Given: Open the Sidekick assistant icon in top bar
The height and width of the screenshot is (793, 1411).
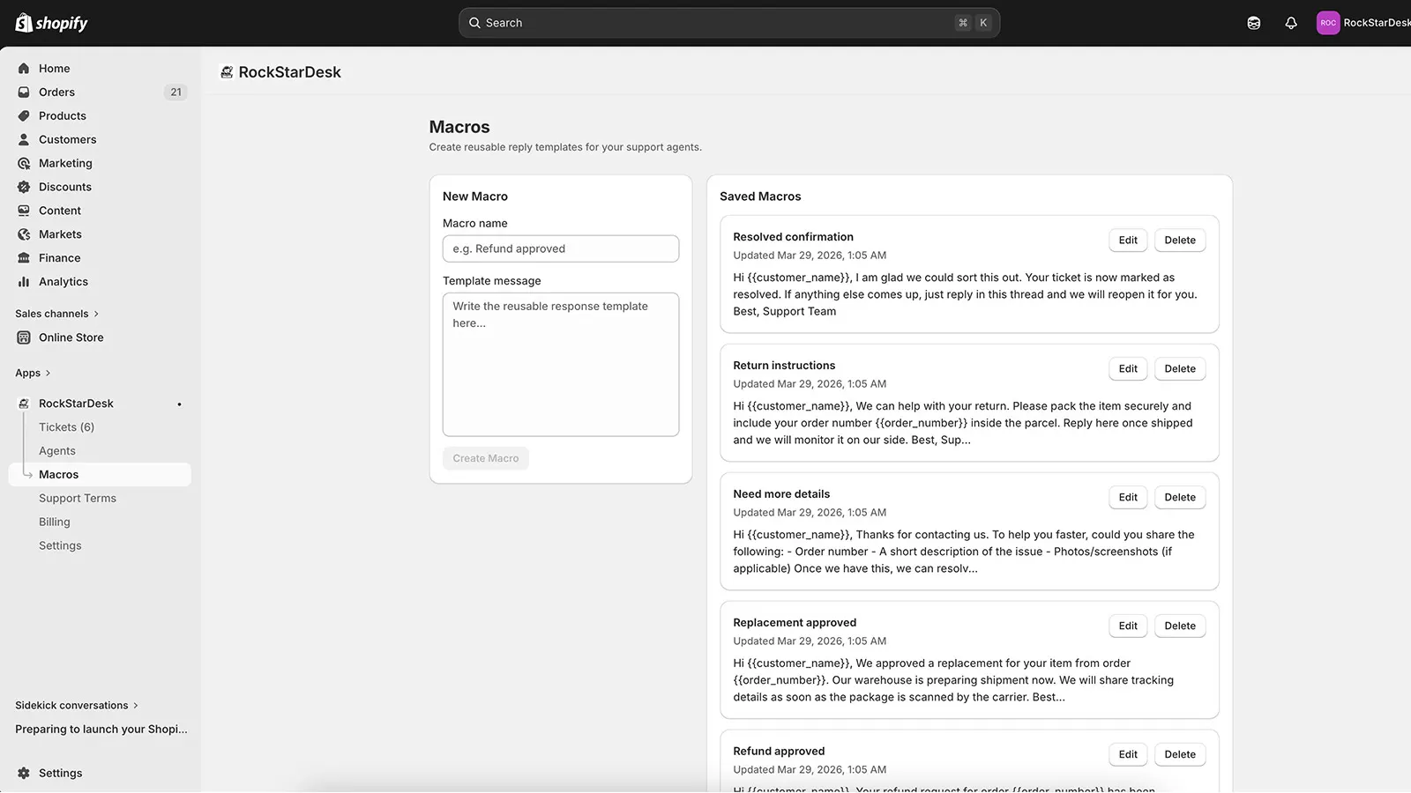Looking at the screenshot, I should pyautogui.click(x=1253, y=23).
